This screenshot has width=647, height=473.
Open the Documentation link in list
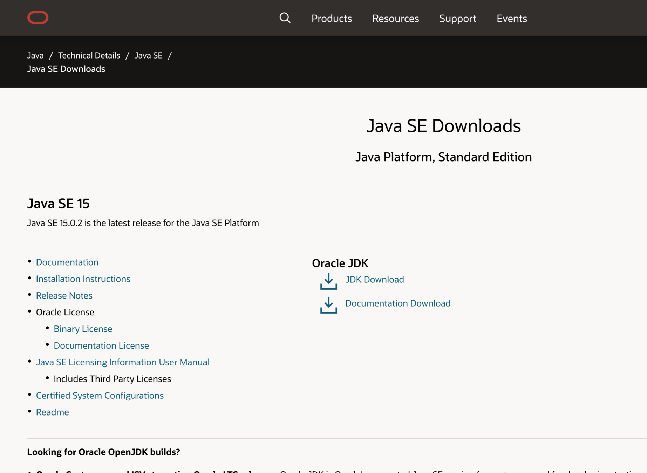pos(67,262)
